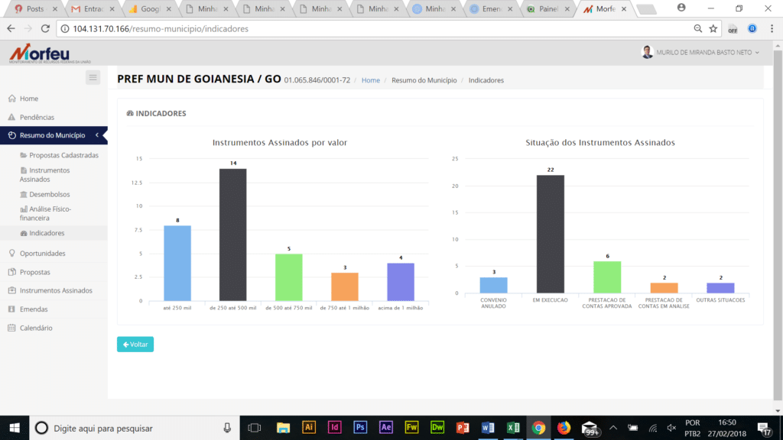Open Emendas in the sidebar
783x440 pixels.
point(34,309)
